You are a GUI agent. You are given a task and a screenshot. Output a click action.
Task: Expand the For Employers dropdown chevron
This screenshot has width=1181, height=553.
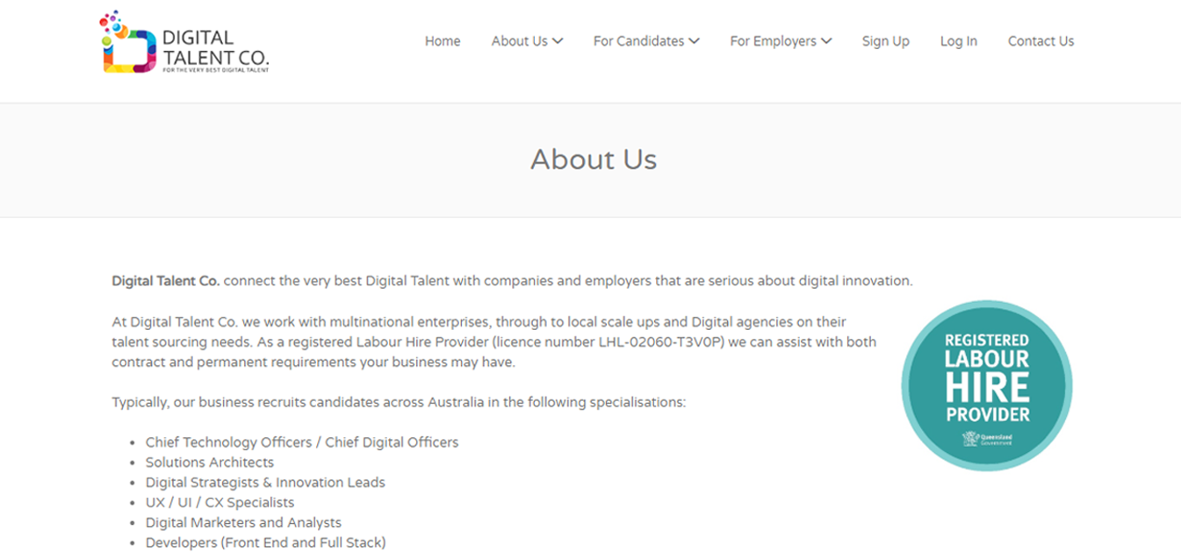point(826,41)
